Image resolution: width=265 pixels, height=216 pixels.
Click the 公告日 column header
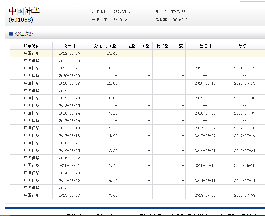pos(69,46)
